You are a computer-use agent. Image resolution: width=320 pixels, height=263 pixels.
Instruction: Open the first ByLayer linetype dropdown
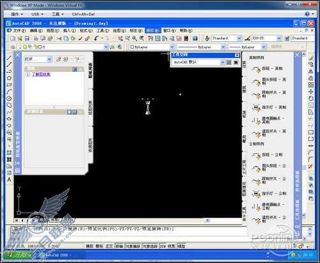coord(223,47)
